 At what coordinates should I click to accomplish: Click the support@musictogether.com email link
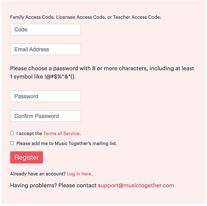pos(136,186)
